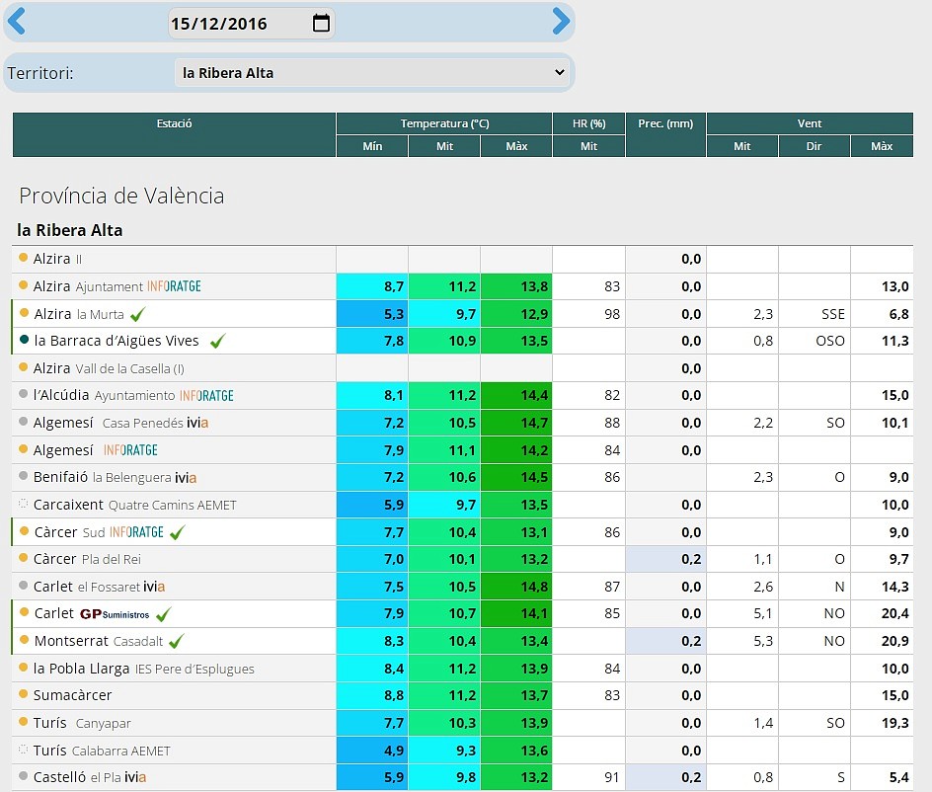Click max wind 20,9 in Montserrat row
This screenshot has height=792, width=932.
(x=894, y=641)
